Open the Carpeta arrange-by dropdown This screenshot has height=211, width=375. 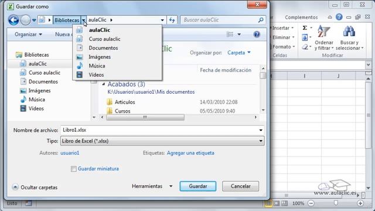[238, 53]
